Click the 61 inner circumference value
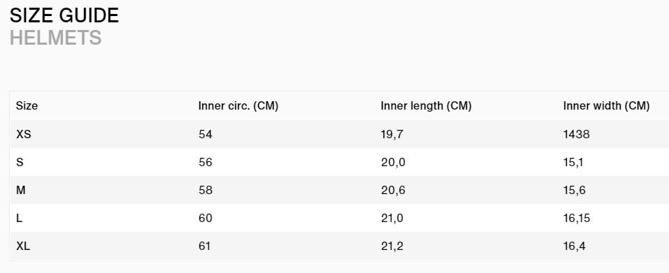 click(204, 246)
